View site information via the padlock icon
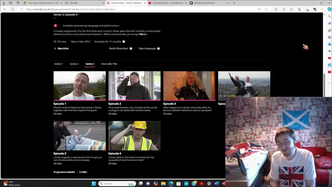The height and width of the screenshot is (187, 332). (x=22, y=9)
